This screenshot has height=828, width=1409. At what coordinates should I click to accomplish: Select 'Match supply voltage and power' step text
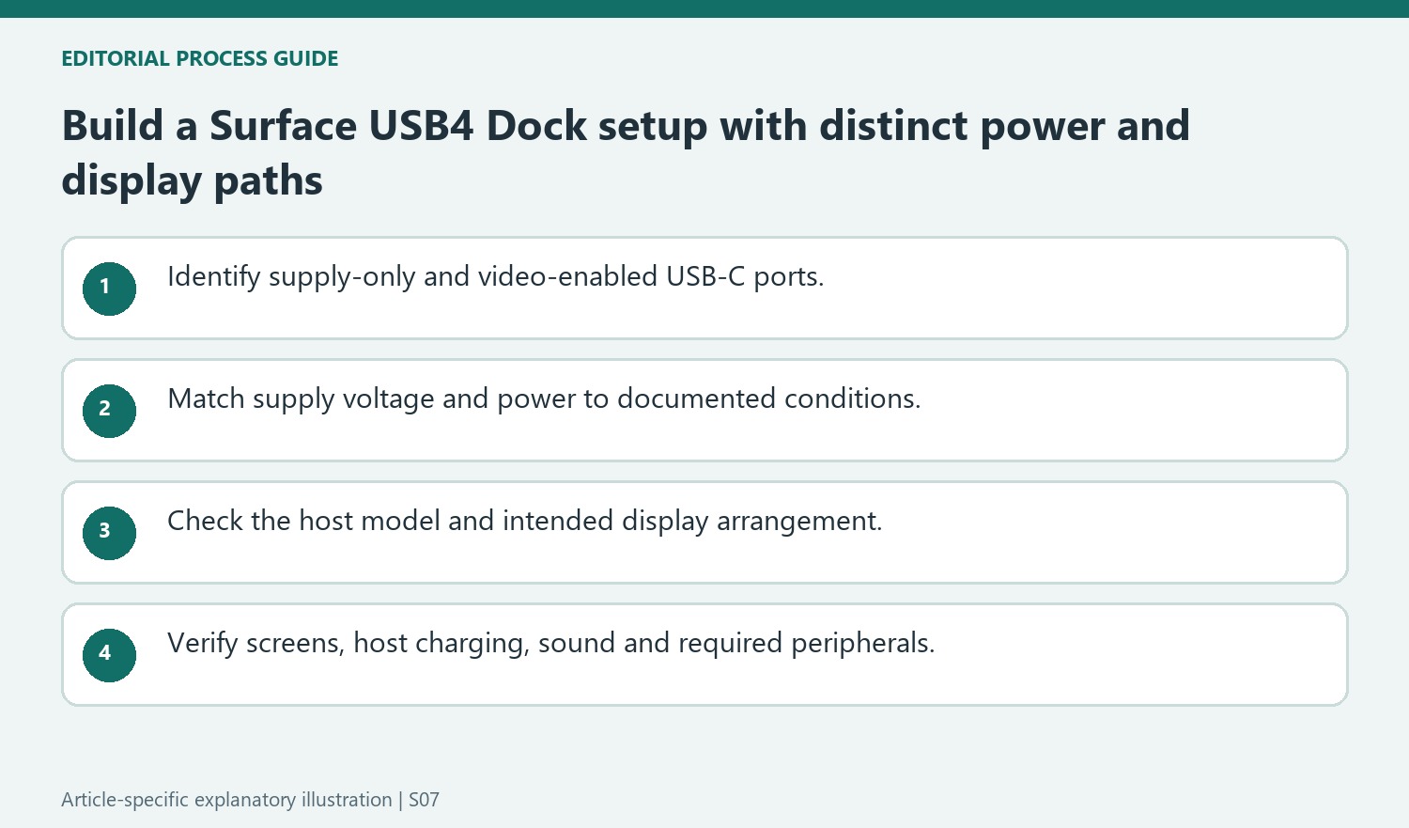pos(544,399)
